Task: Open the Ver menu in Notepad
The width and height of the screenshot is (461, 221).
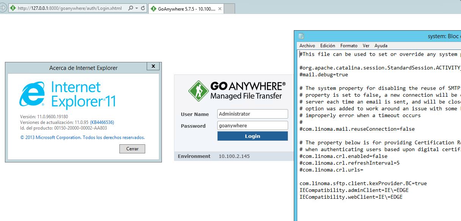Action: [366, 46]
